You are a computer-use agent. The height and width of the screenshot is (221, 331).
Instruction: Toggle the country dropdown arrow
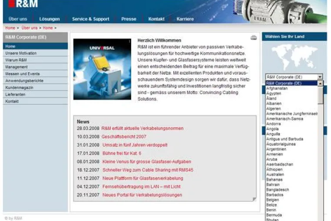[x=320, y=77]
